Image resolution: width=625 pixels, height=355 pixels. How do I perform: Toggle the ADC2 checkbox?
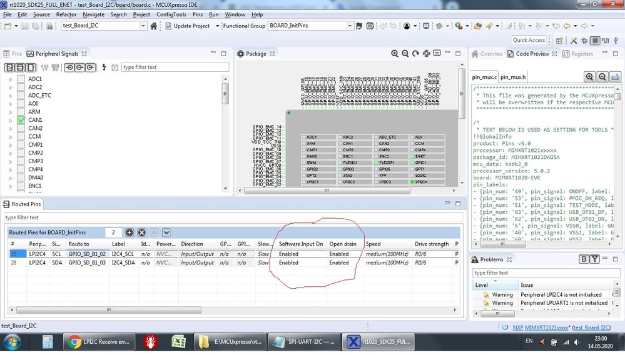pos(21,87)
